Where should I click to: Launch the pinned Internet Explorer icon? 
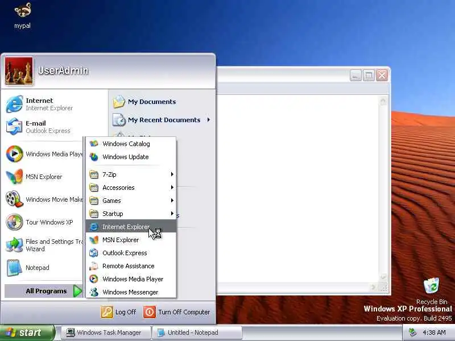pyautogui.click(x=14, y=104)
